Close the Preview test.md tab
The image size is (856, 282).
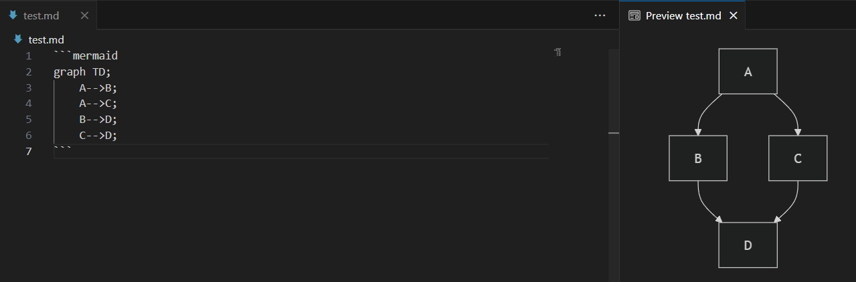point(733,15)
